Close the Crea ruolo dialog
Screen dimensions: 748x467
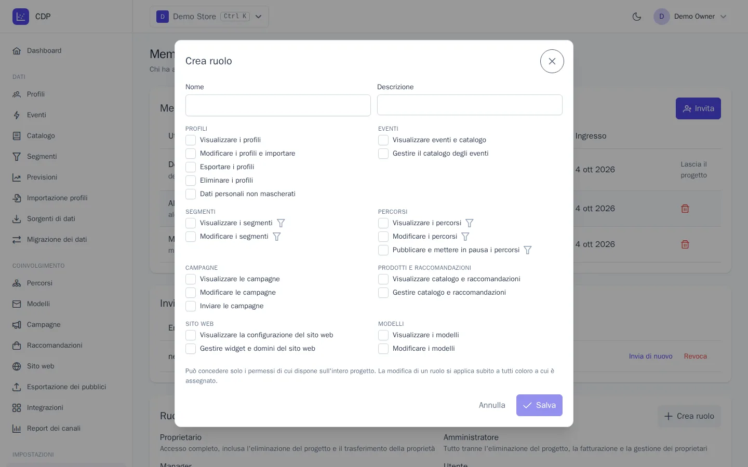pyautogui.click(x=552, y=61)
